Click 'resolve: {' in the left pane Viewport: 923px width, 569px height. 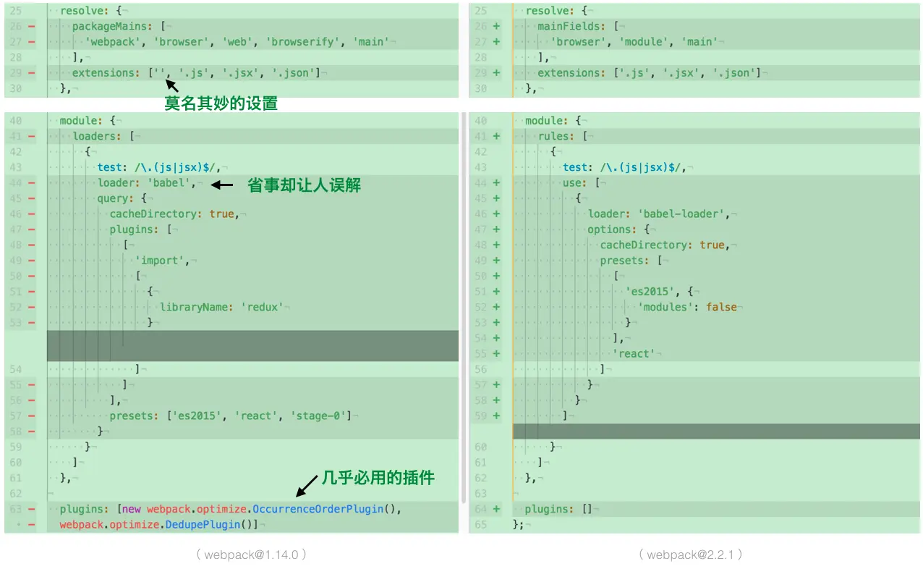click(x=90, y=11)
